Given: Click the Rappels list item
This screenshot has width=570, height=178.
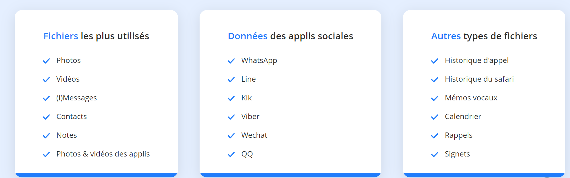Looking at the screenshot, I should click(x=458, y=135).
